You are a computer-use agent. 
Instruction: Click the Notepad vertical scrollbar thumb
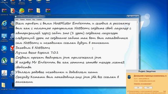(x=138, y=41)
